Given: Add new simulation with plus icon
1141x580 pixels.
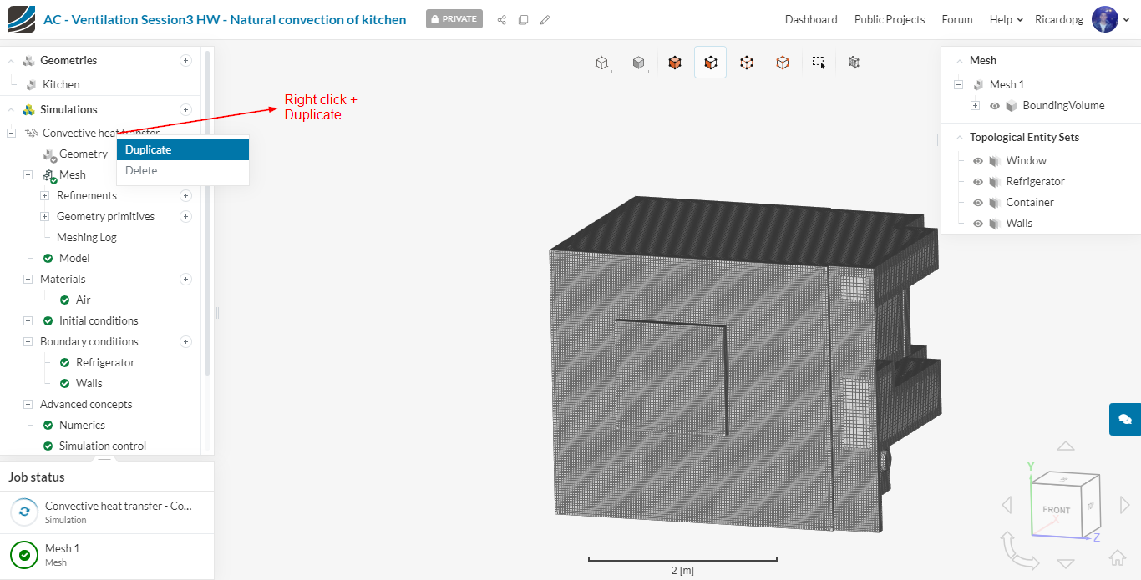Looking at the screenshot, I should pyautogui.click(x=185, y=109).
